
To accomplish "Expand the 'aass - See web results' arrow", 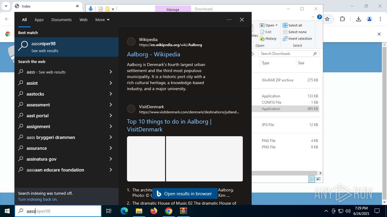I will 111,72.
